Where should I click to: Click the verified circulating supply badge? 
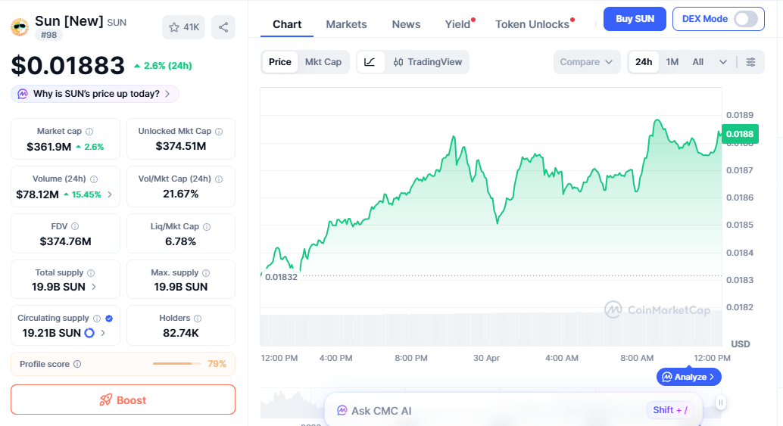point(109,319)
